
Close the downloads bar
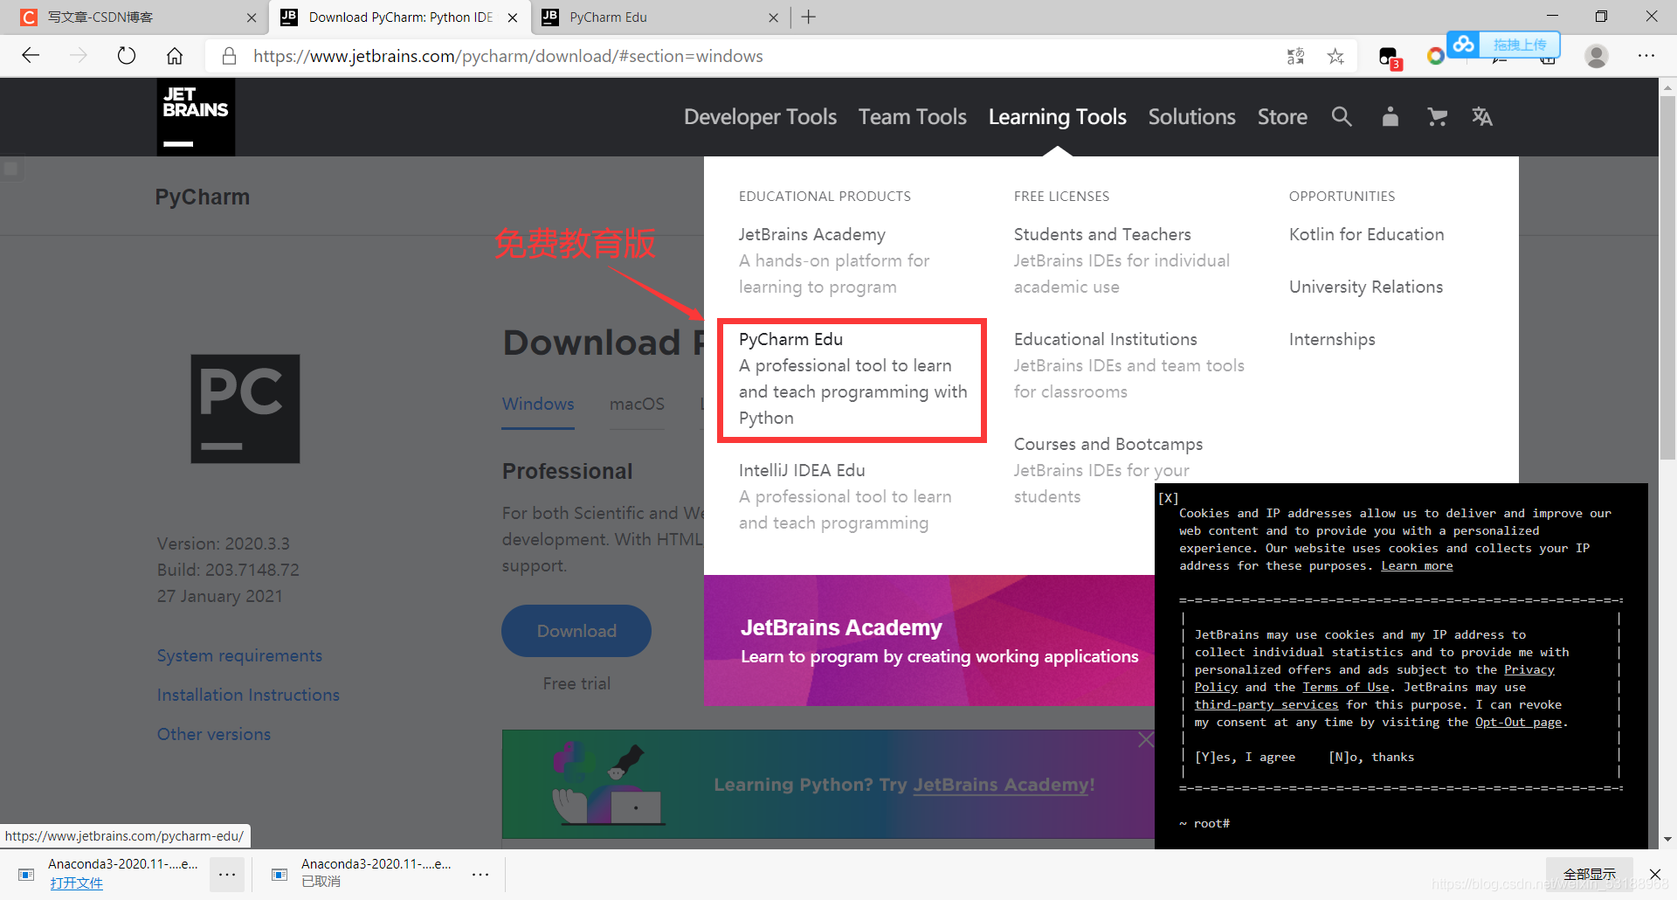(x=1655, y=874)
